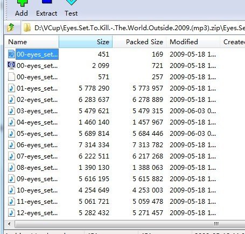Click size value 2 099
245x234 pixels.
pos(101,66)
